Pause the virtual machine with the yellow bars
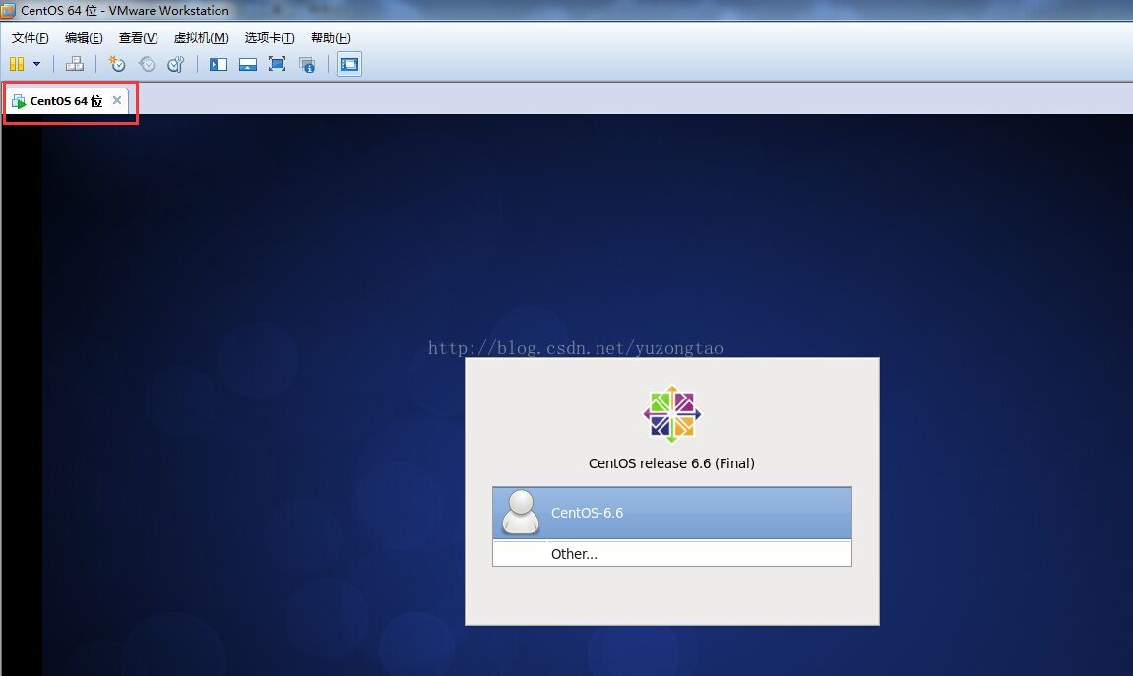 point(17,64)
